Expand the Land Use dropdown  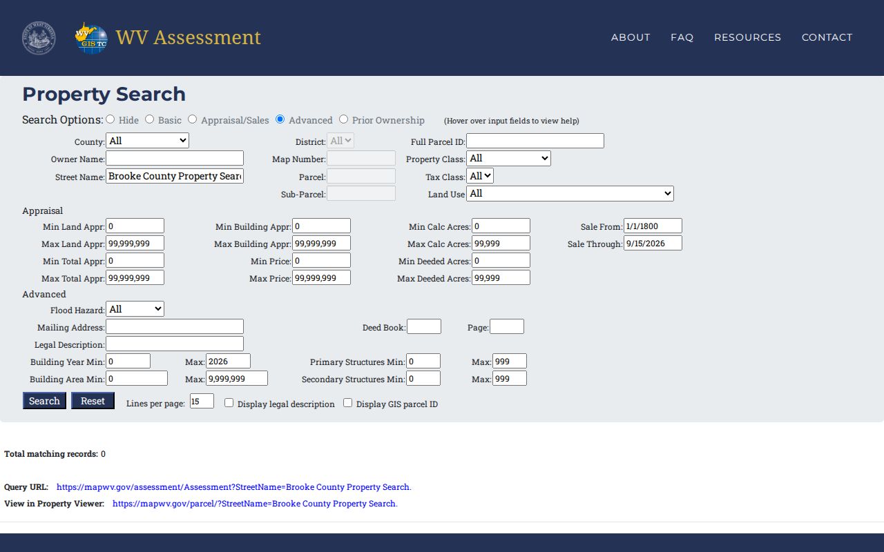570,194
